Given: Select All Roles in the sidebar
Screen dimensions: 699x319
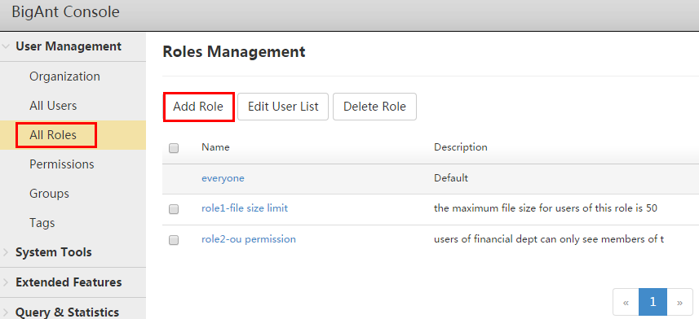Looking at the screenshot, I should click(53, 135).
